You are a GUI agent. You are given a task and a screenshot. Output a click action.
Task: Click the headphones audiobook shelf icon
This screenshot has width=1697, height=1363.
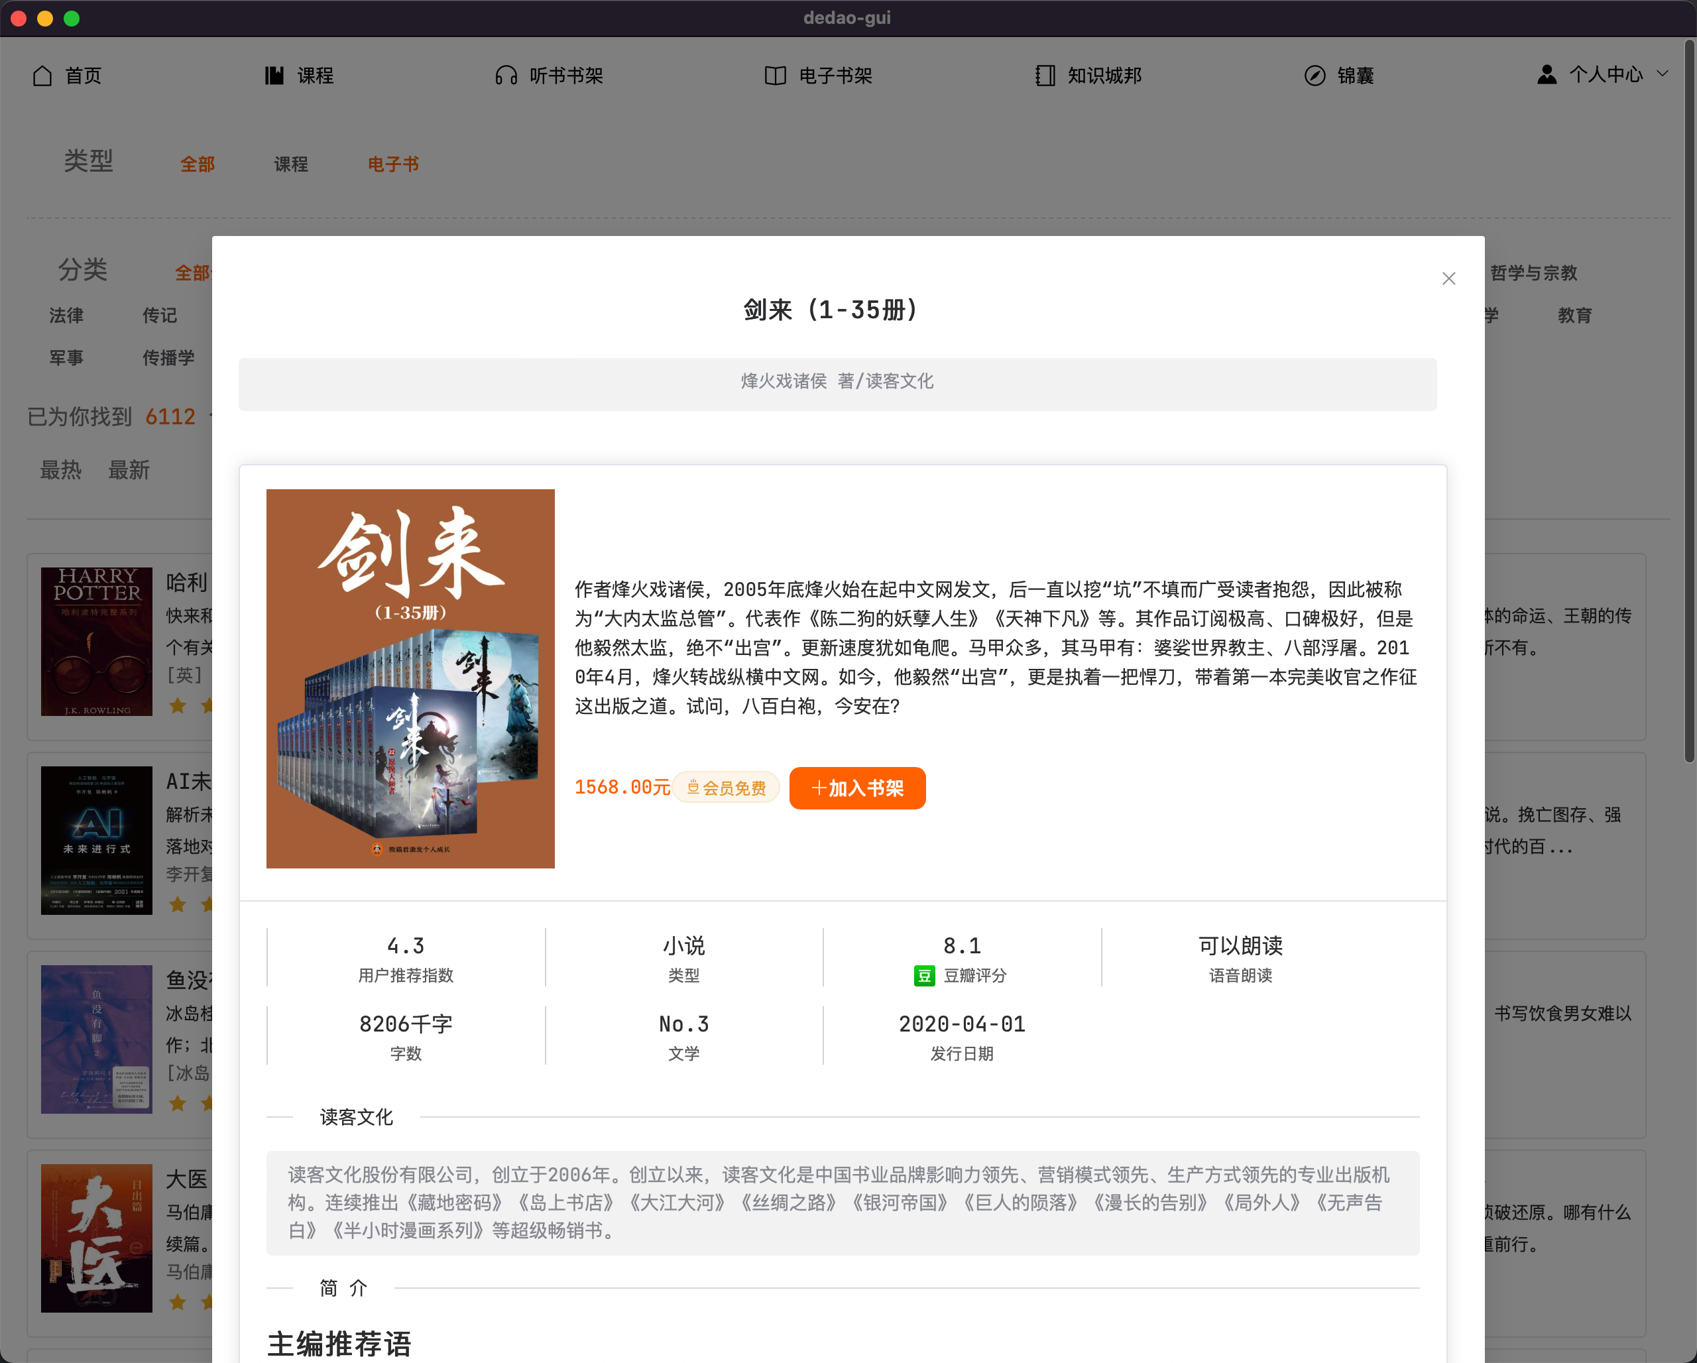(506, 76)
